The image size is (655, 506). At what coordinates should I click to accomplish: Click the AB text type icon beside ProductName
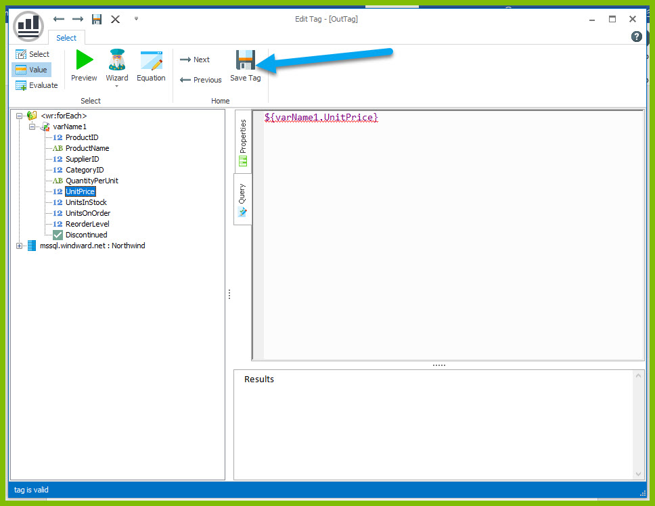click(58, 148)
